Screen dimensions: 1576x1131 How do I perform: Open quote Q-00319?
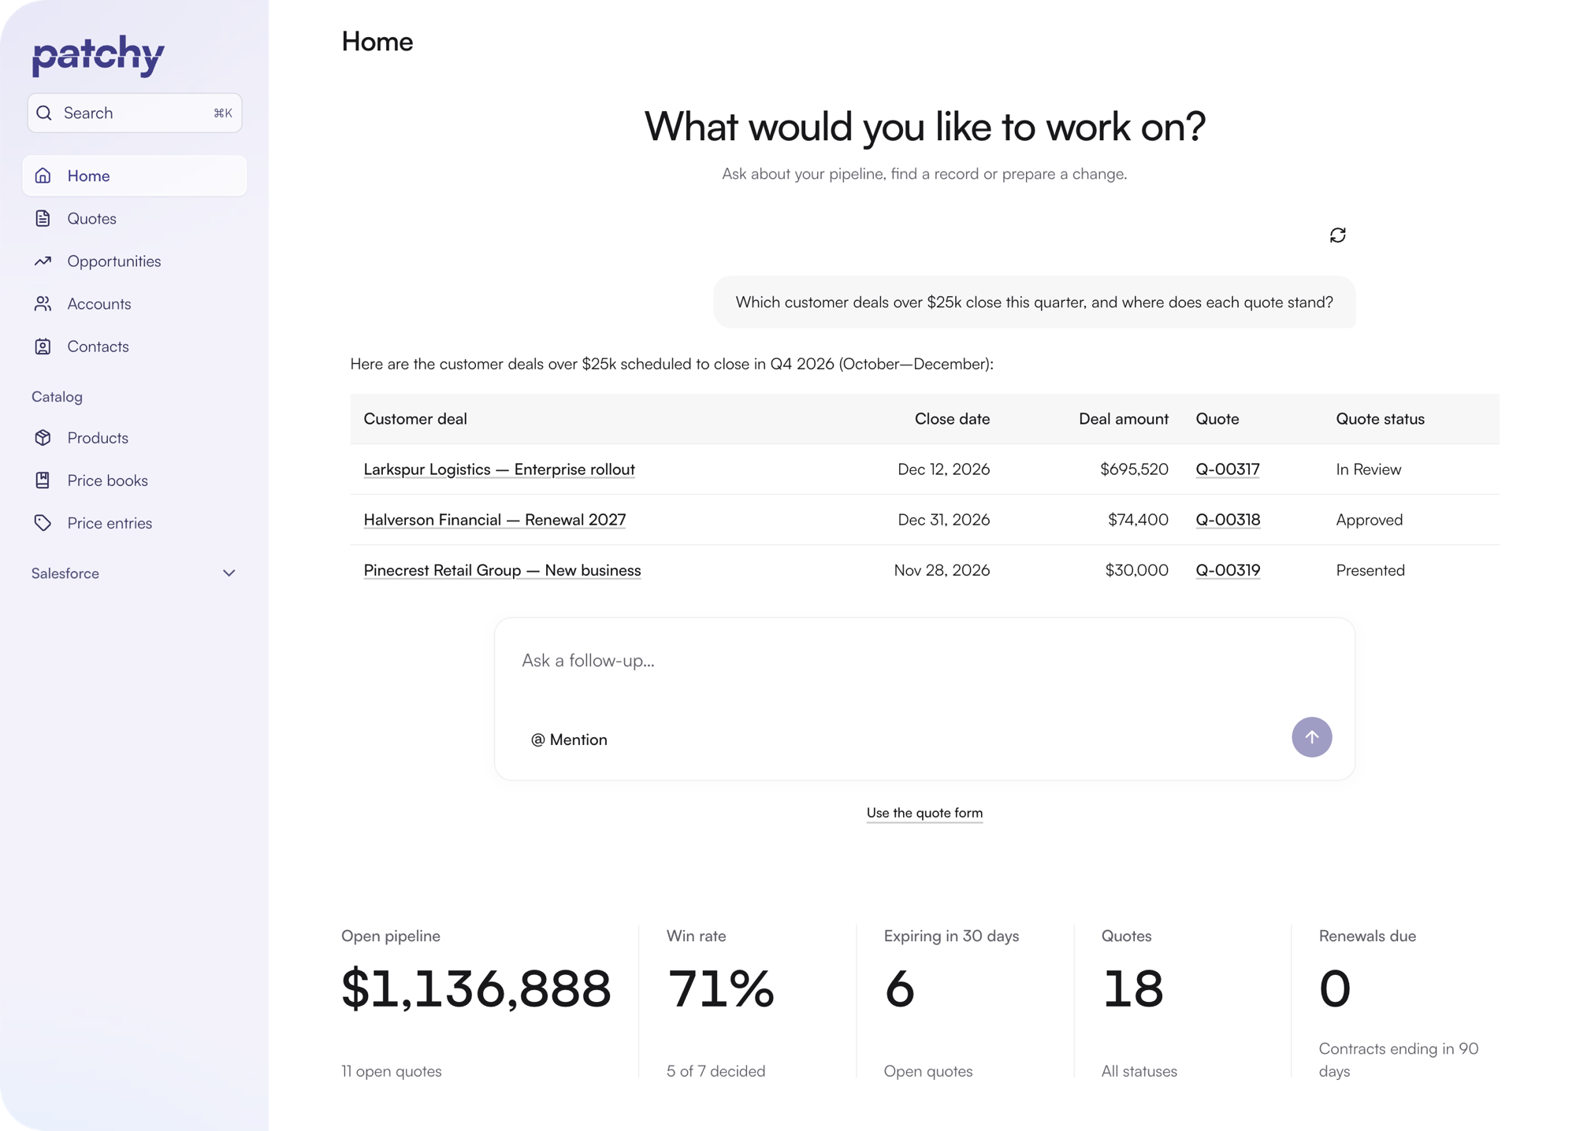tap(1228, 570)
